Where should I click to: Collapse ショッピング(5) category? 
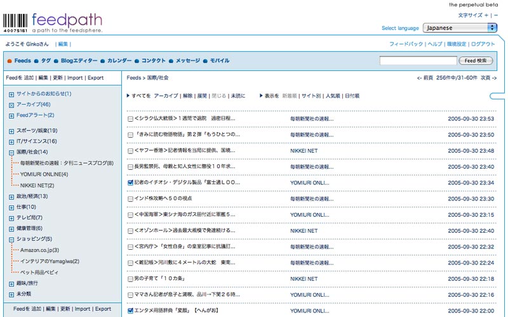(x=11, y=240)
